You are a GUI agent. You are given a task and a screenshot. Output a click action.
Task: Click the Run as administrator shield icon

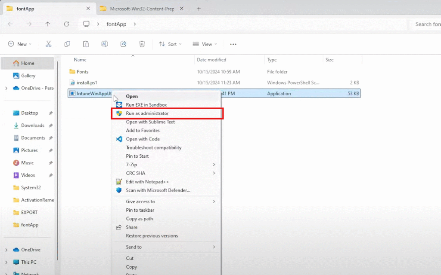119,113
